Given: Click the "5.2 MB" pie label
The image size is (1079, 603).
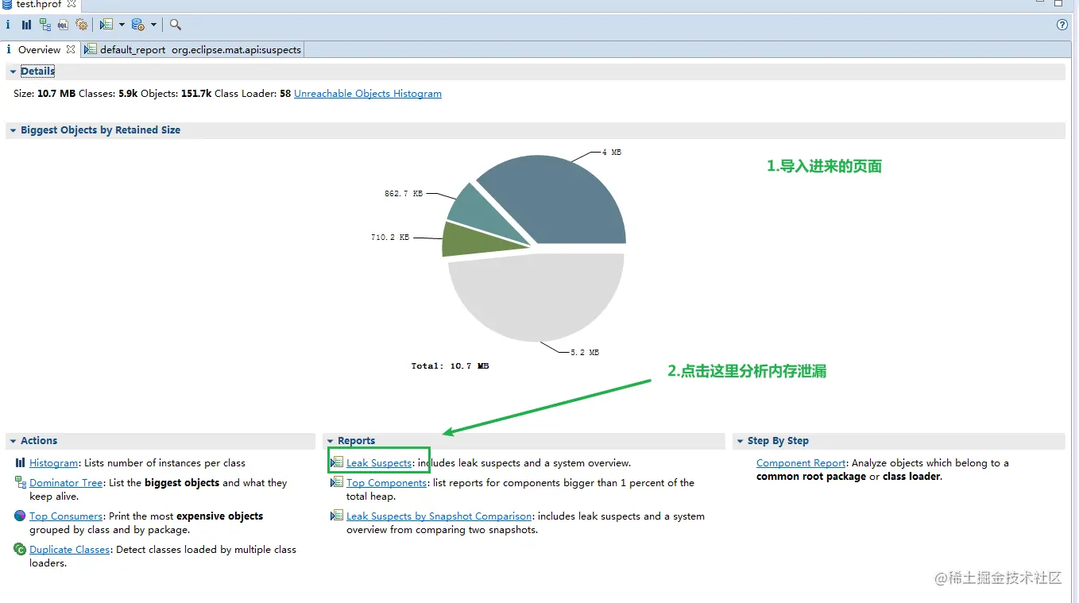Looking at the screenshot, I should click(585, 352).
